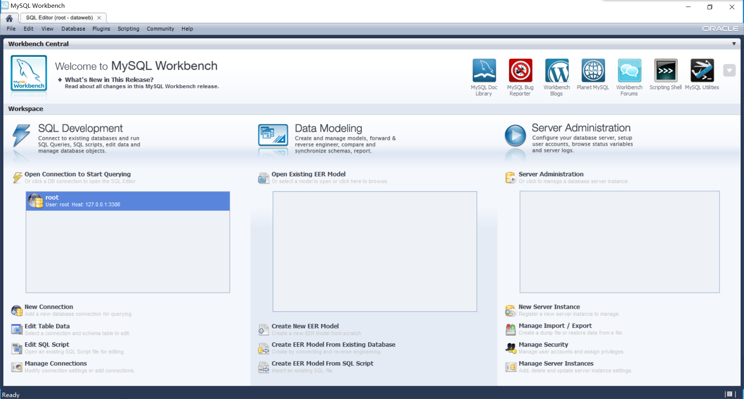Viewport: 744px width, 399px height.
Task: Click Manage Import / Export link text
Action: [555, 326]
